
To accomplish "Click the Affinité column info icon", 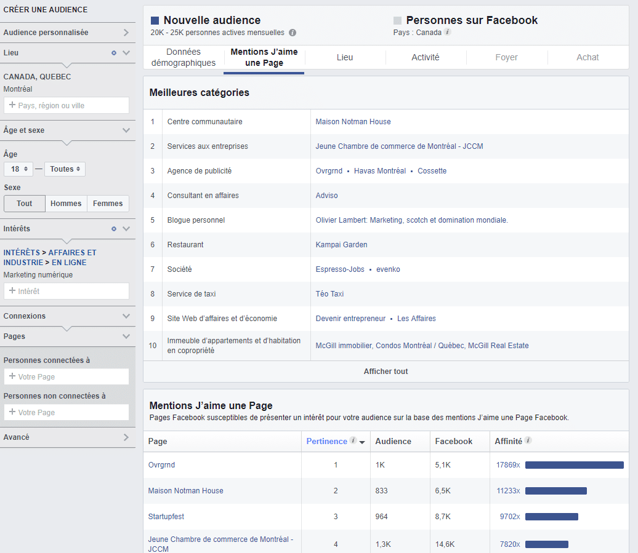I will 528,440.
